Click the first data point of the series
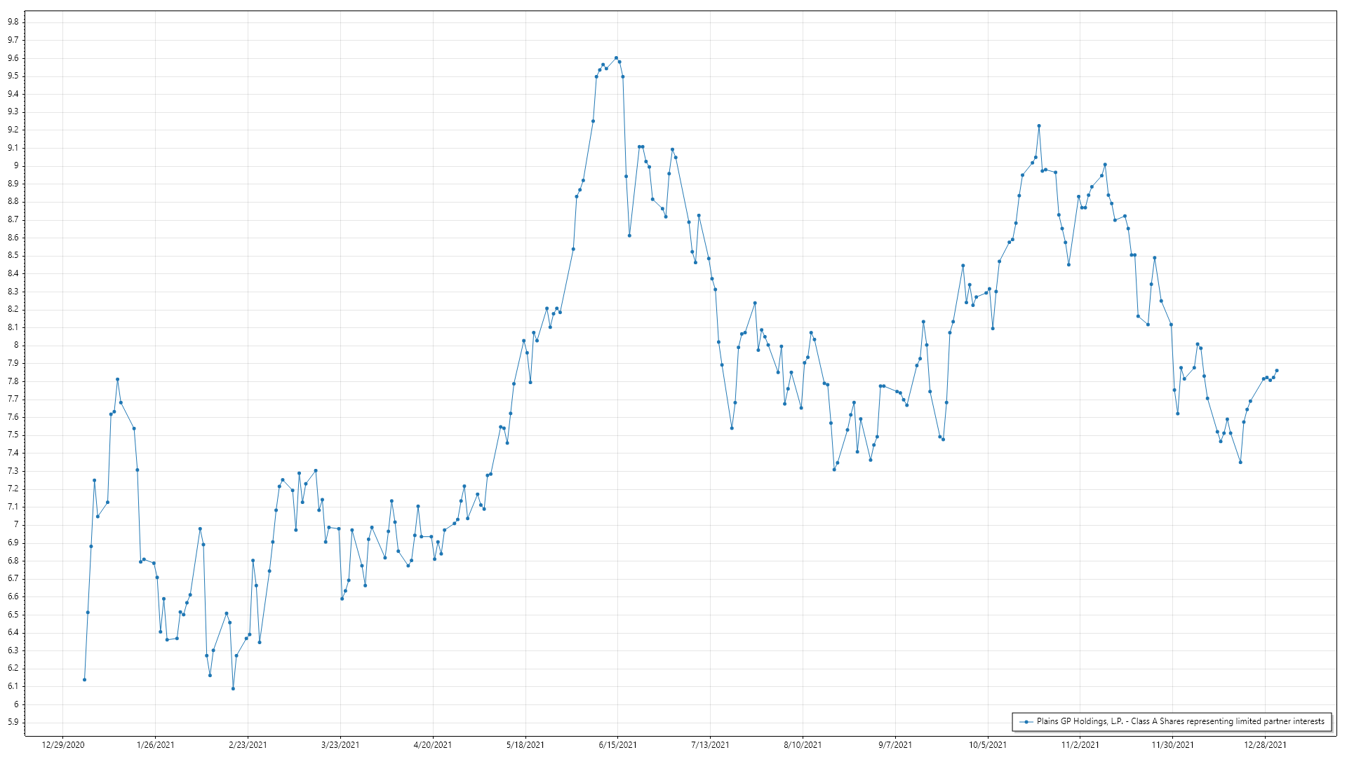1347x757 pixels. pyautogui.click(x=84, y=679)
